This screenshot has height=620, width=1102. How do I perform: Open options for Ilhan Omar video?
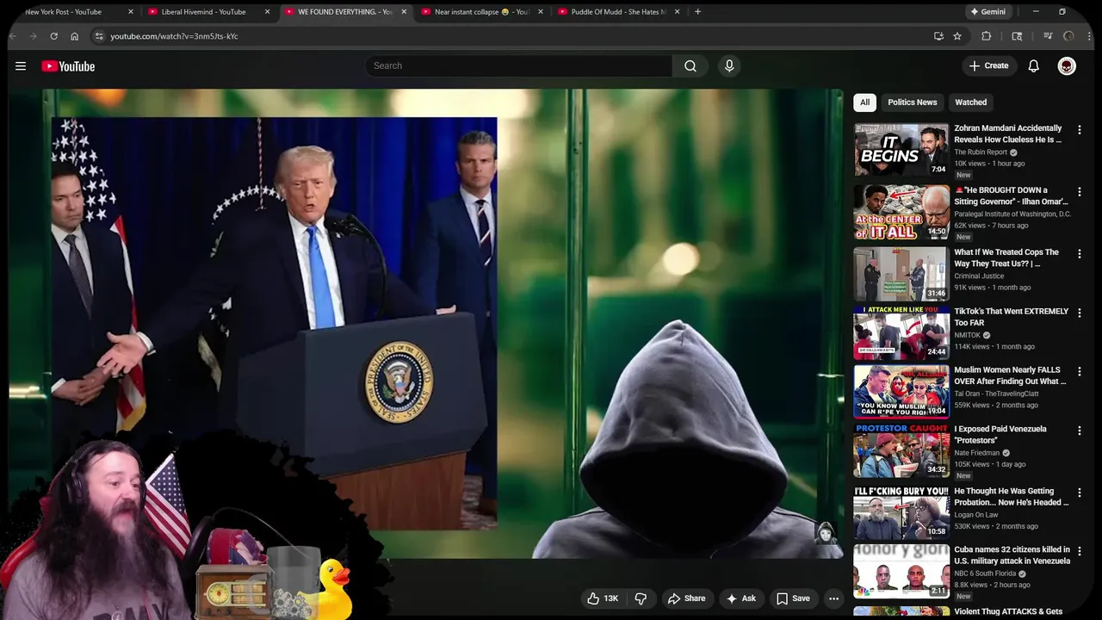click(x=1080, y=192)
